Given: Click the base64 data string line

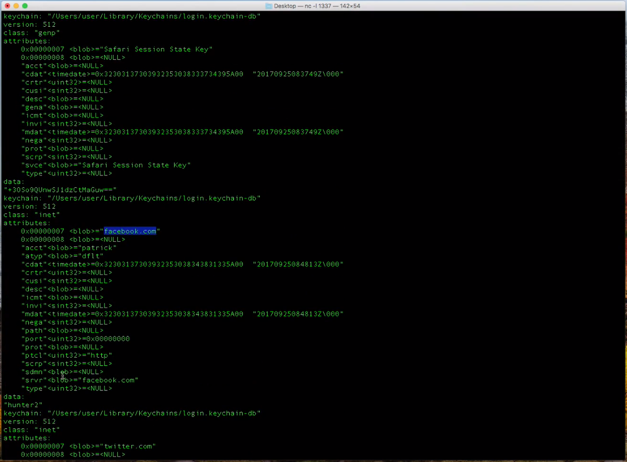Looking at the screenshot, I should tap(60, 190).
